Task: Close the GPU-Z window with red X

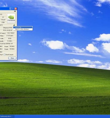Action: pyautogui.click(x=16, y=9)
